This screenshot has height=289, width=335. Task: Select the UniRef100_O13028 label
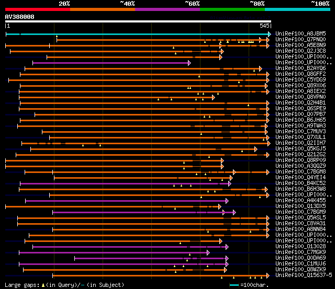click(300, 247)
